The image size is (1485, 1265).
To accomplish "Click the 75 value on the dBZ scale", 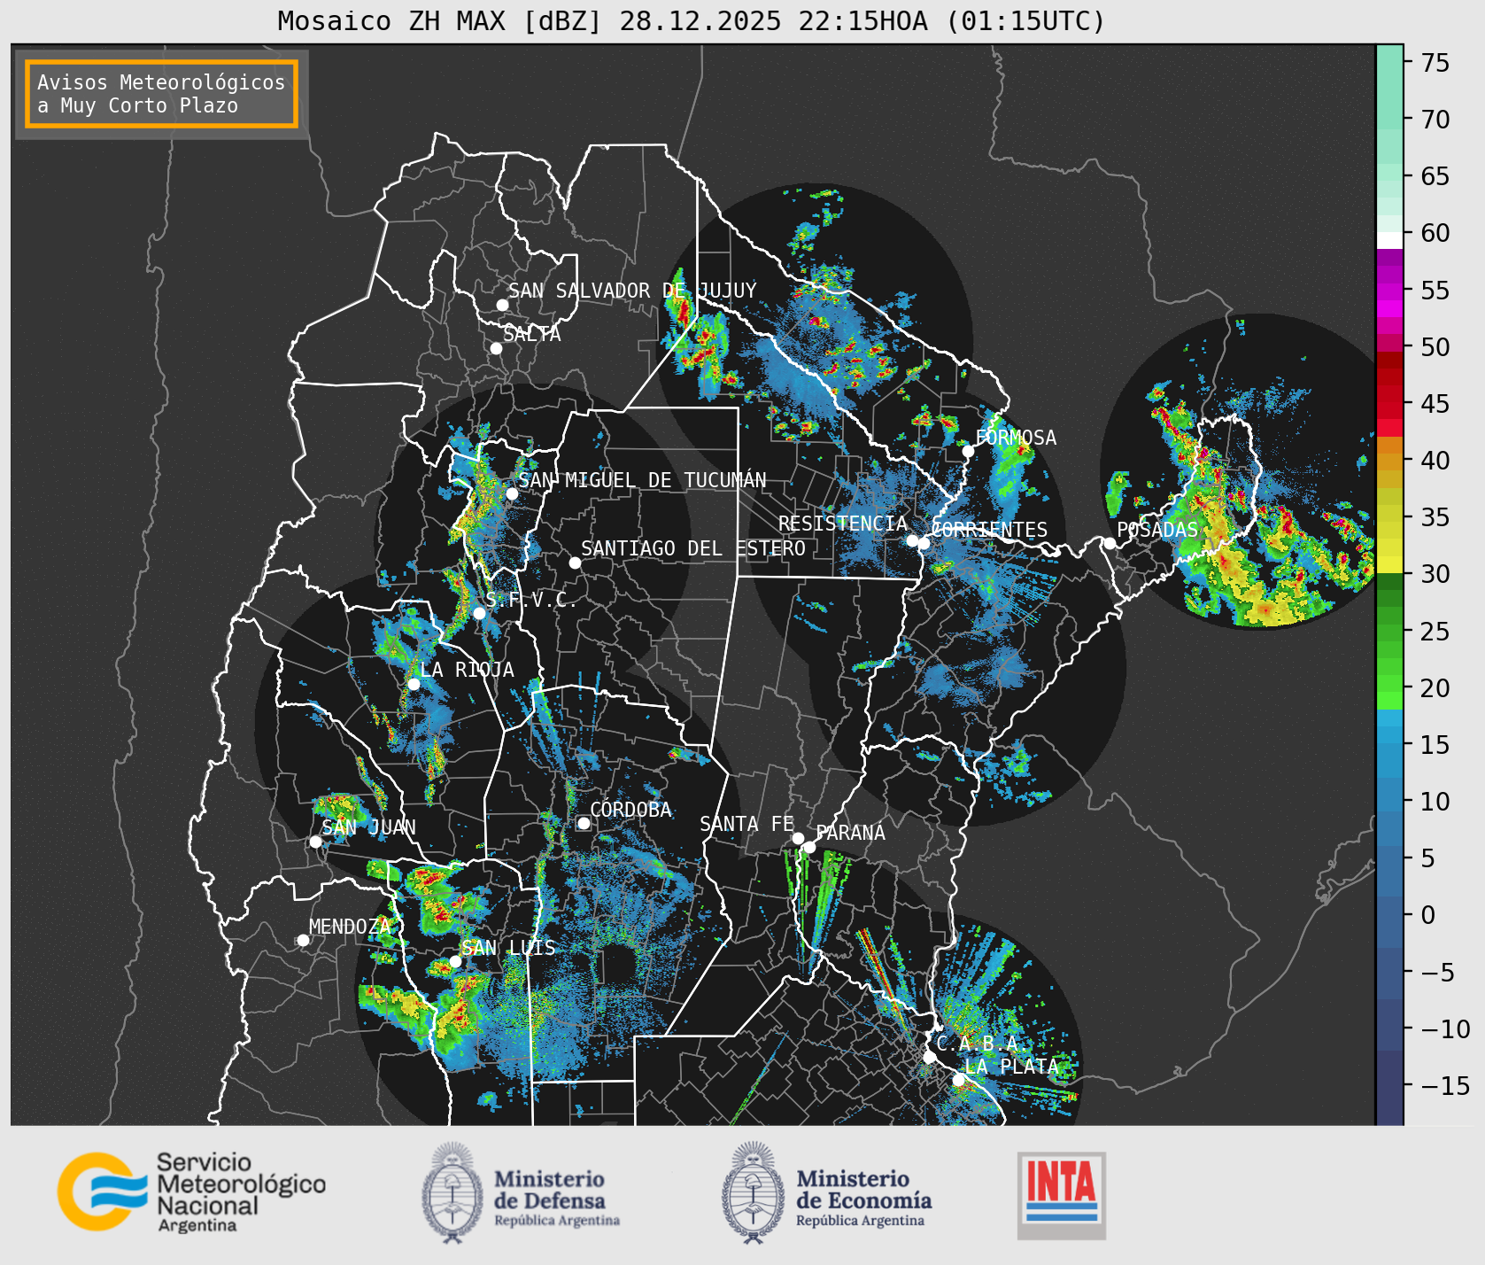I will click(x=1435, y=63).
